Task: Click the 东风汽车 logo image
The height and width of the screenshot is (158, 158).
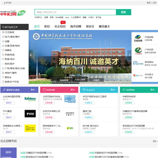Action: pos(70,114)
